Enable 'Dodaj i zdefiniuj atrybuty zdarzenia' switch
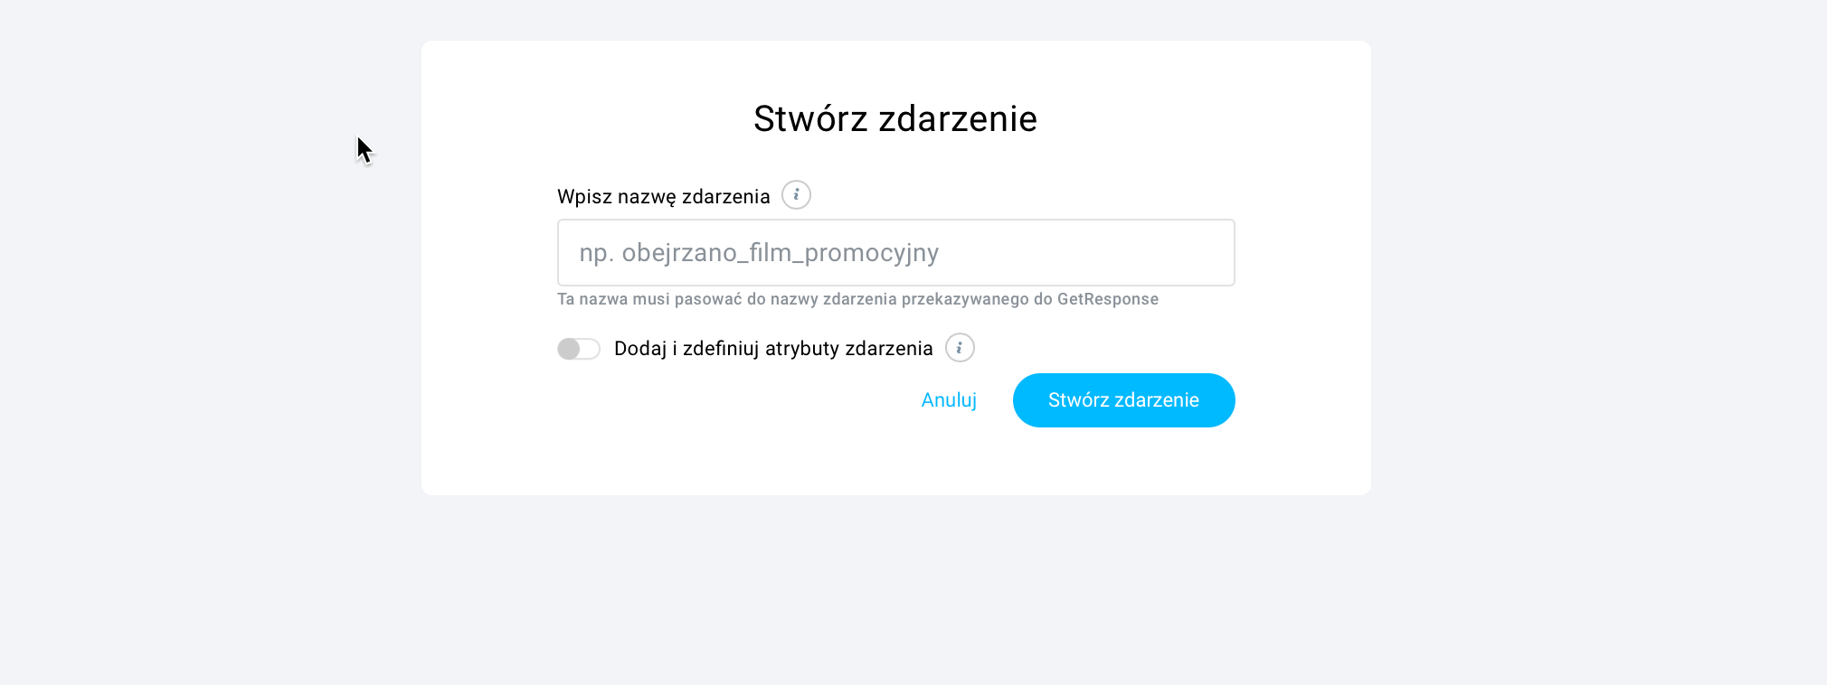The height and width of the screenshot is (685, 1827). click(579, 349)
